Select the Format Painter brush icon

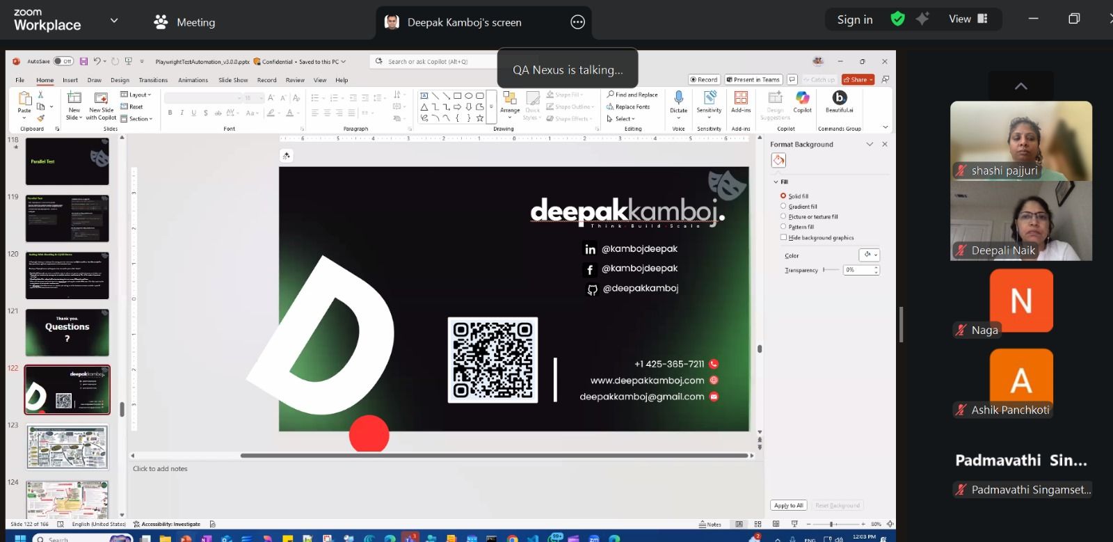point(41,118)
